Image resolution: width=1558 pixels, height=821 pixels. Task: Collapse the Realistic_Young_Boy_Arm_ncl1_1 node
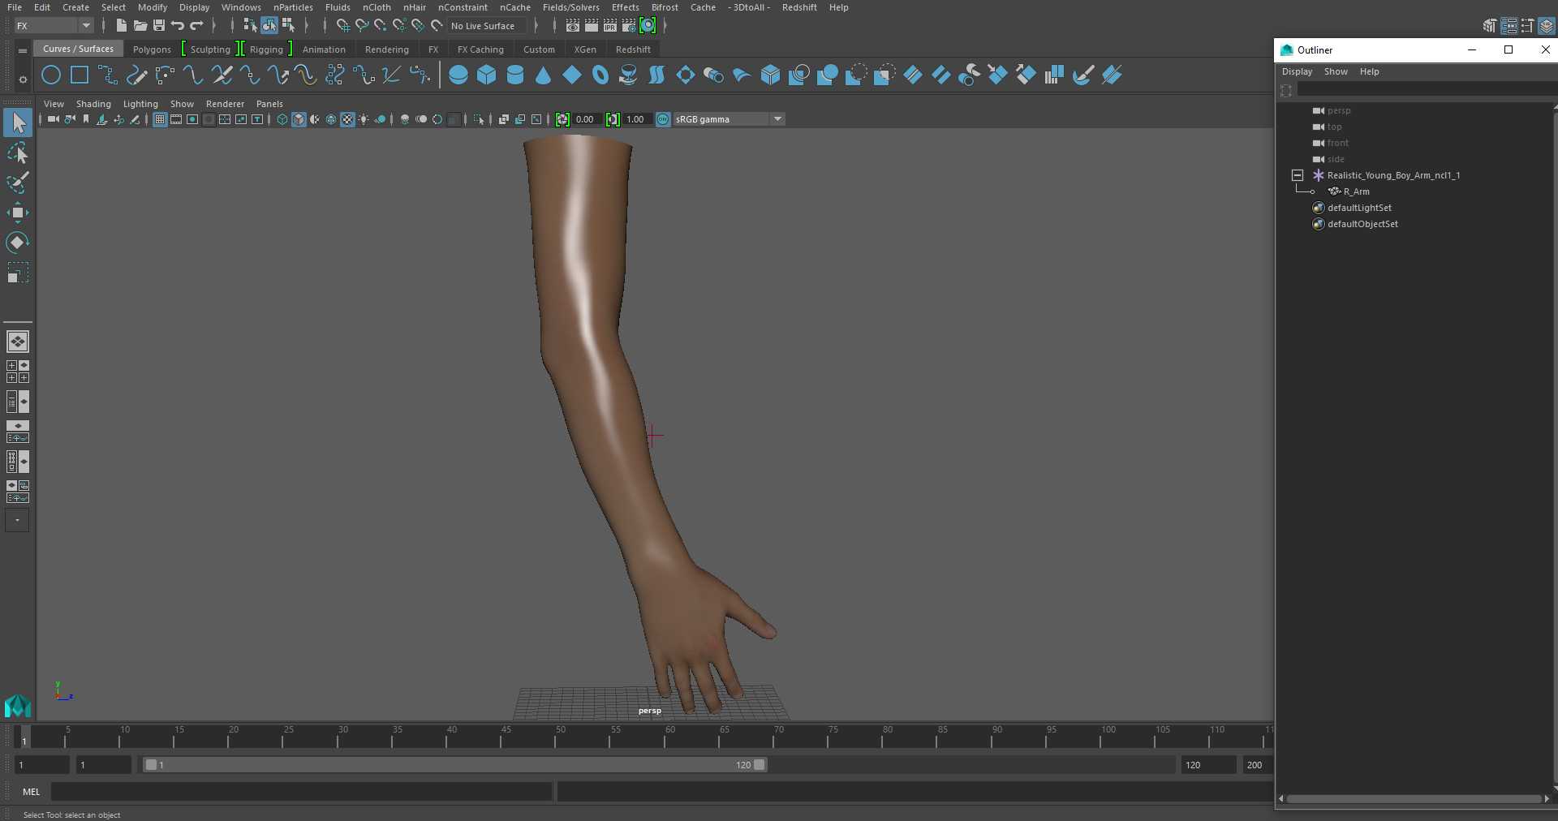(1298, 176)
